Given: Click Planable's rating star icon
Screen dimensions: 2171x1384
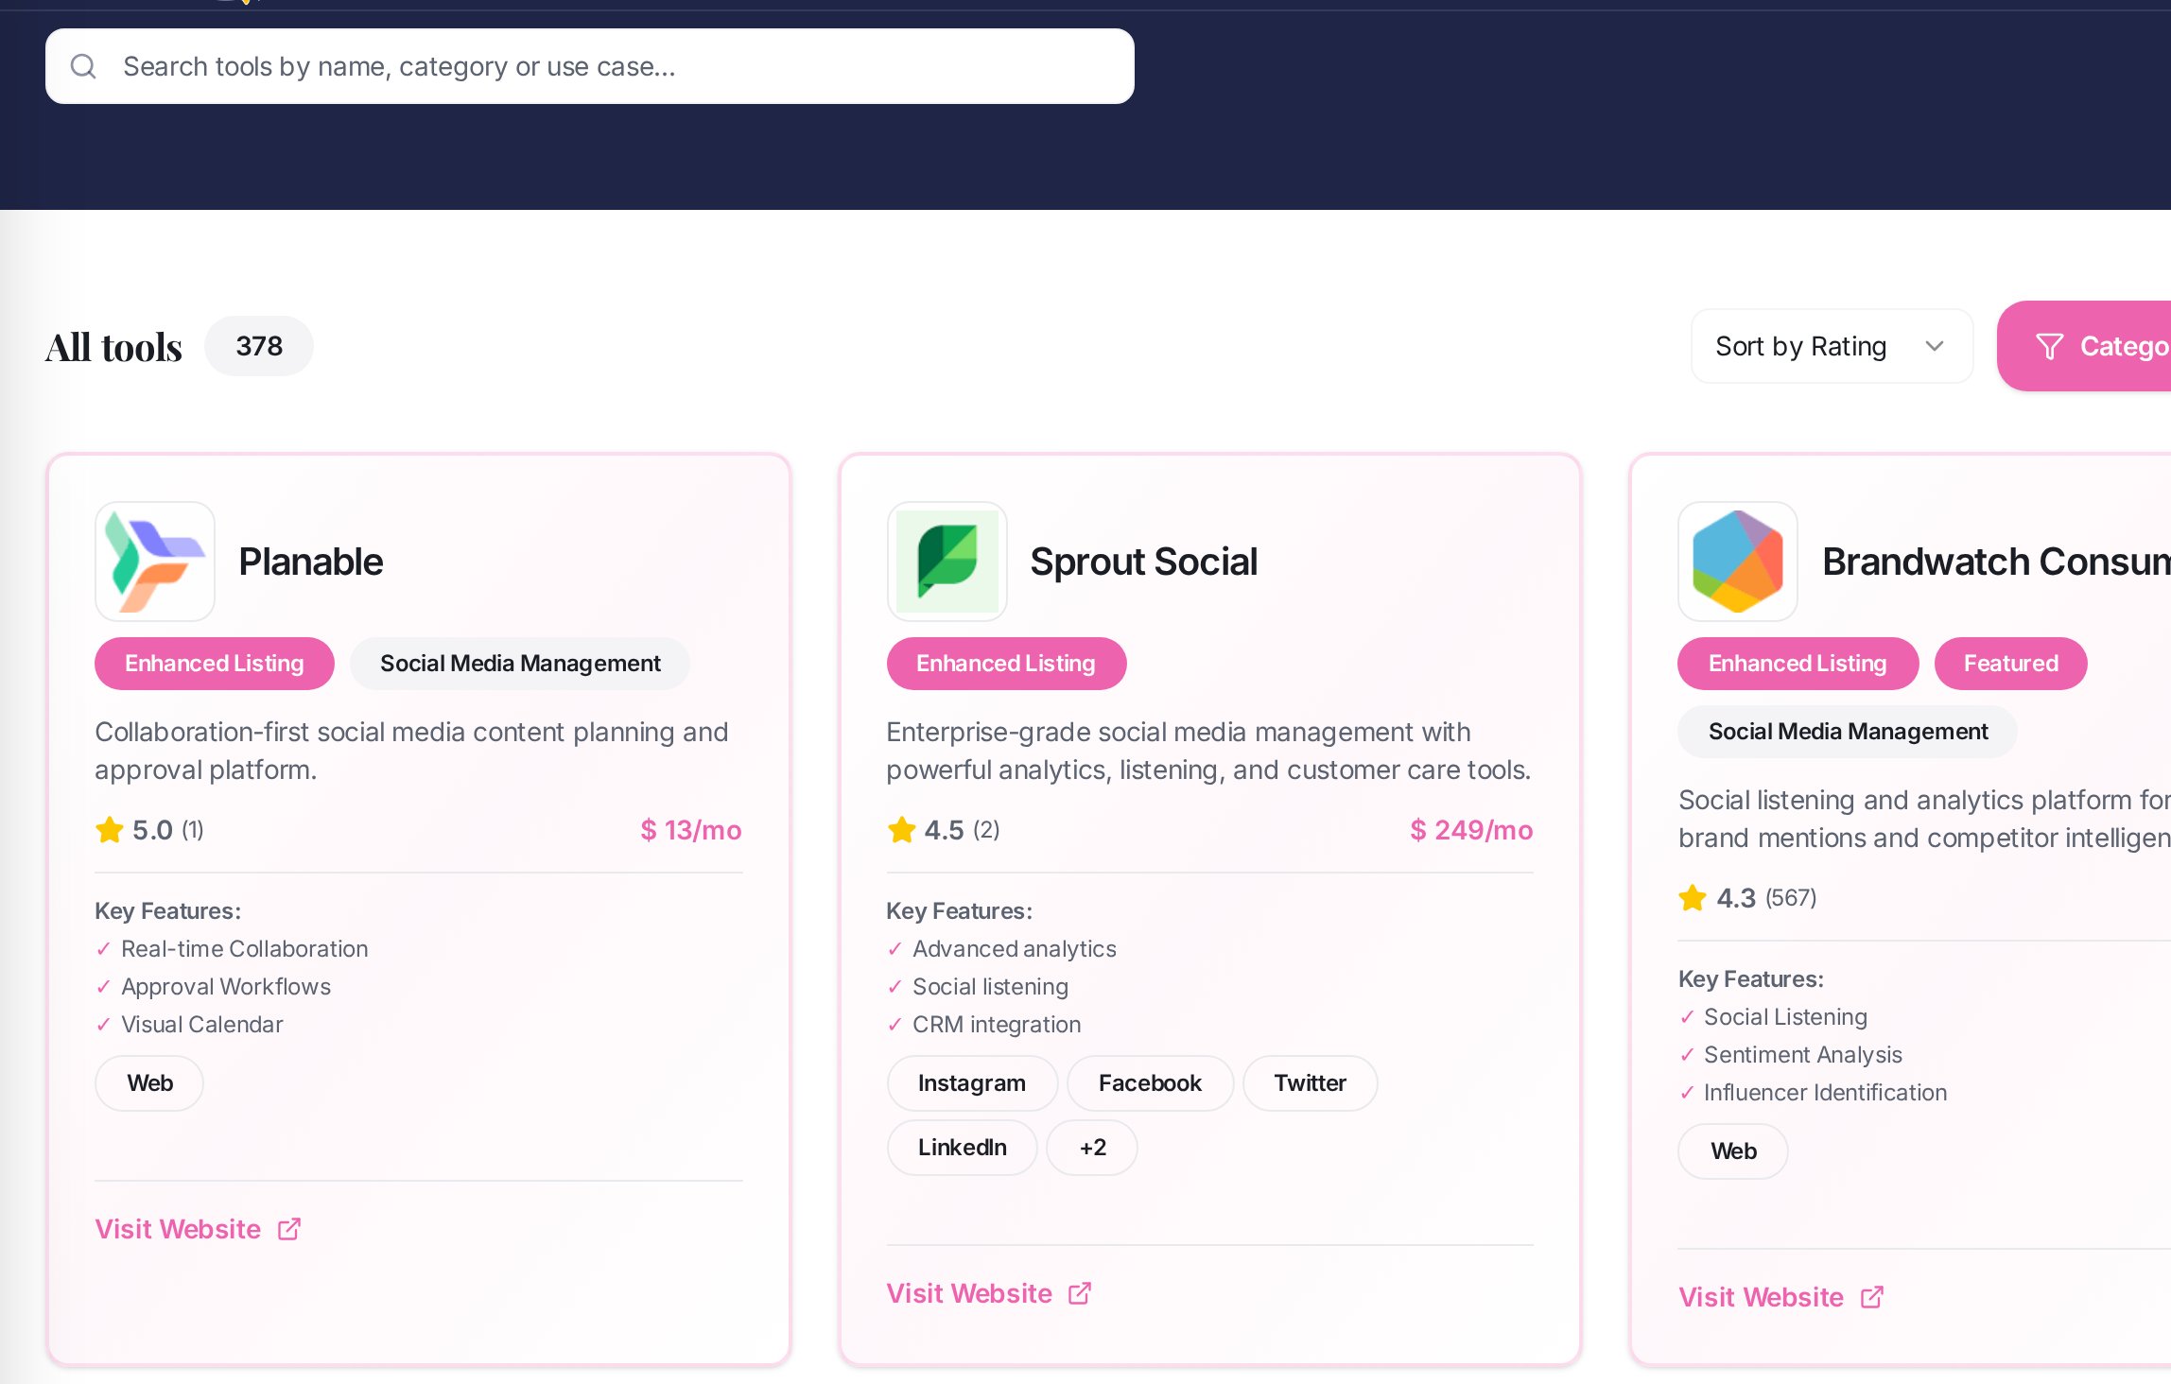Looking at the screenshot, I should [x=110, y=830].
